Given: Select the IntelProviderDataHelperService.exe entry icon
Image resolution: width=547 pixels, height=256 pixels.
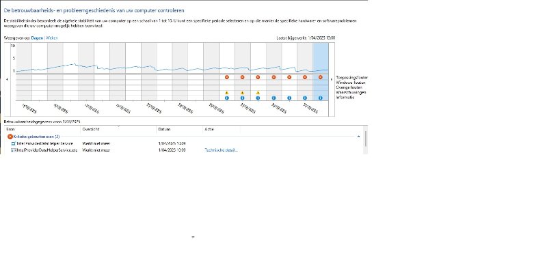Looking at the screenshot, I should point(14,150).
